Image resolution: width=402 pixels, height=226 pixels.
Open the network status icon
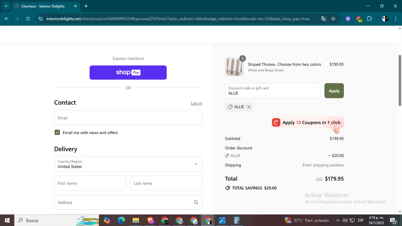tap(352, 220)
